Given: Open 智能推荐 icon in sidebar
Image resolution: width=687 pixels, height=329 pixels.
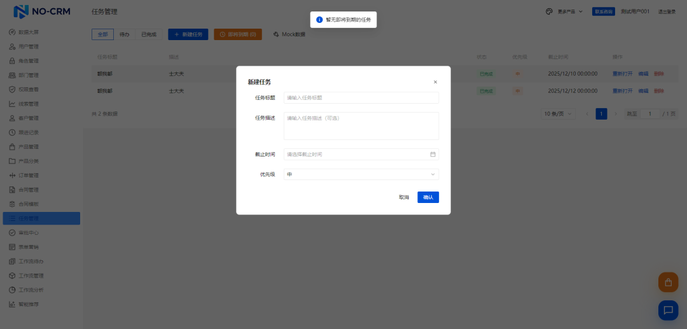Looking at the screenshot, I should click(12, 304).
